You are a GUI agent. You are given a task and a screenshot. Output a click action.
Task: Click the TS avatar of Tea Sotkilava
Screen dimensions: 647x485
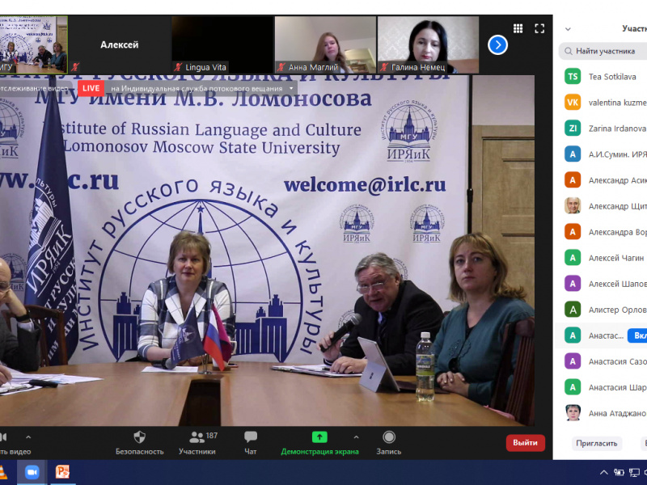(x=573, y=77)
